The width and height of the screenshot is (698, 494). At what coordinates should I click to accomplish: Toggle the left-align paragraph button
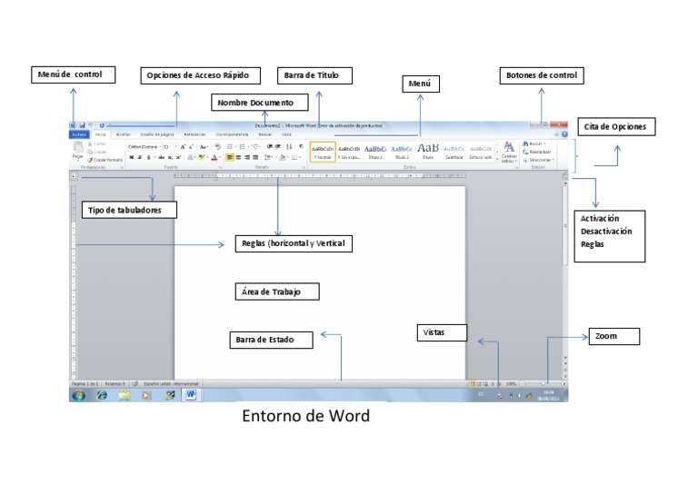tap(230, 157)
